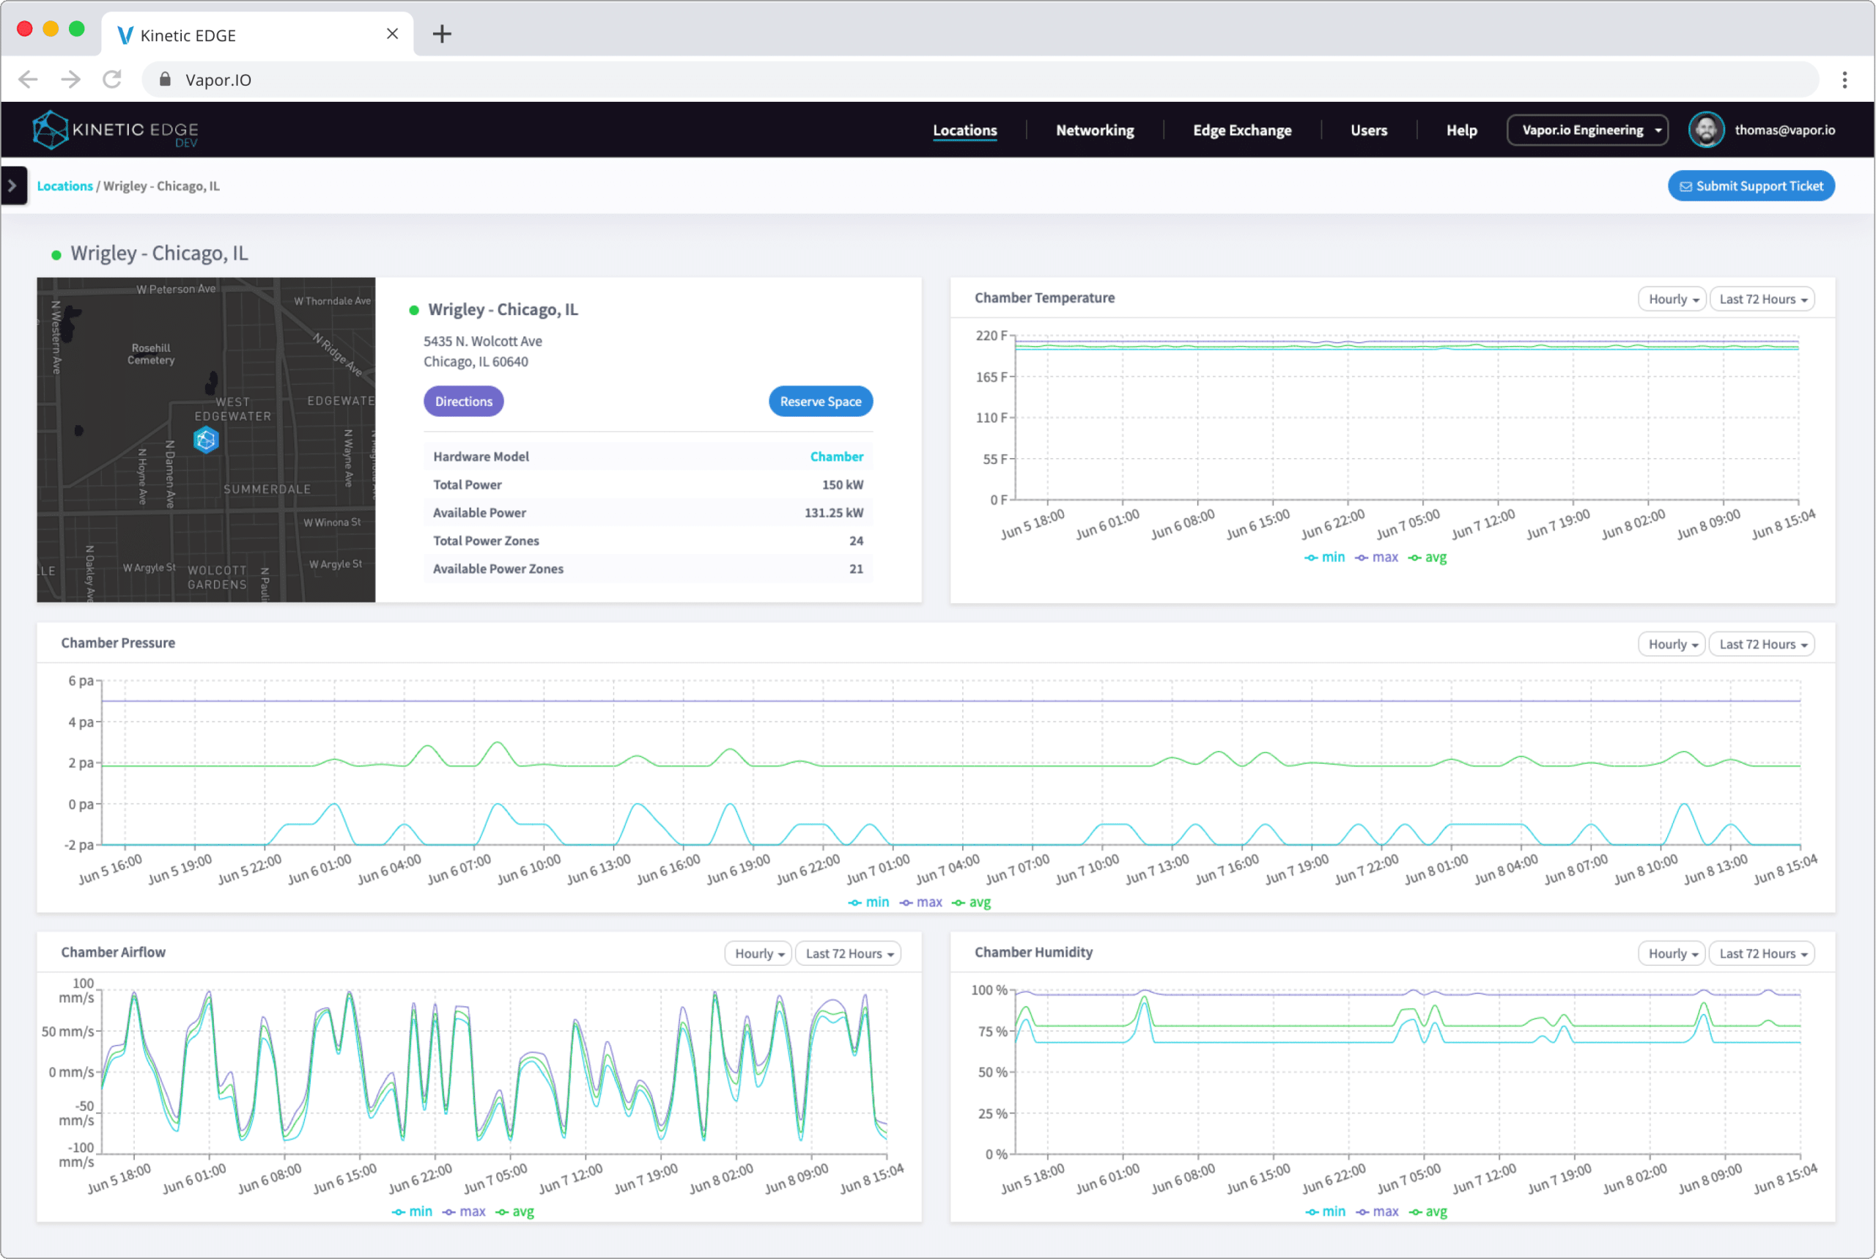Toggle min series in Chamber Airflow legend
Image resolution: width=1876 pixels, height=1259 pixels.
(412, 1211)
